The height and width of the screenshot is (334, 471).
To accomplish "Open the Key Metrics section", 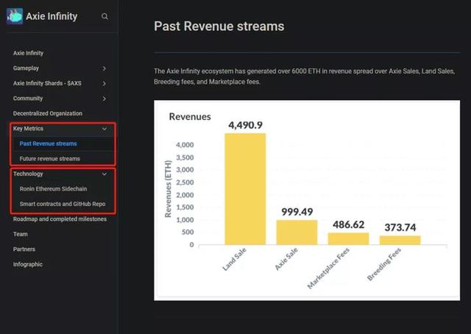I will point(28,129).
